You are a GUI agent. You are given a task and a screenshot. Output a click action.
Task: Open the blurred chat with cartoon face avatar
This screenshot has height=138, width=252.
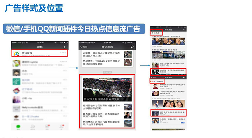pos(40,72)
